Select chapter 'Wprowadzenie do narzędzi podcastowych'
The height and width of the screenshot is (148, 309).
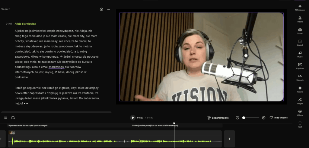pos(28,125)
